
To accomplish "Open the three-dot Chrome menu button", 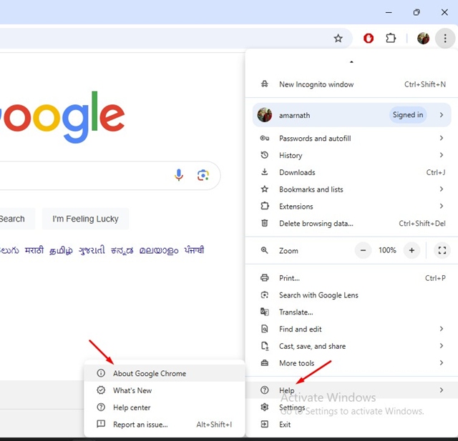I will 445,38.
